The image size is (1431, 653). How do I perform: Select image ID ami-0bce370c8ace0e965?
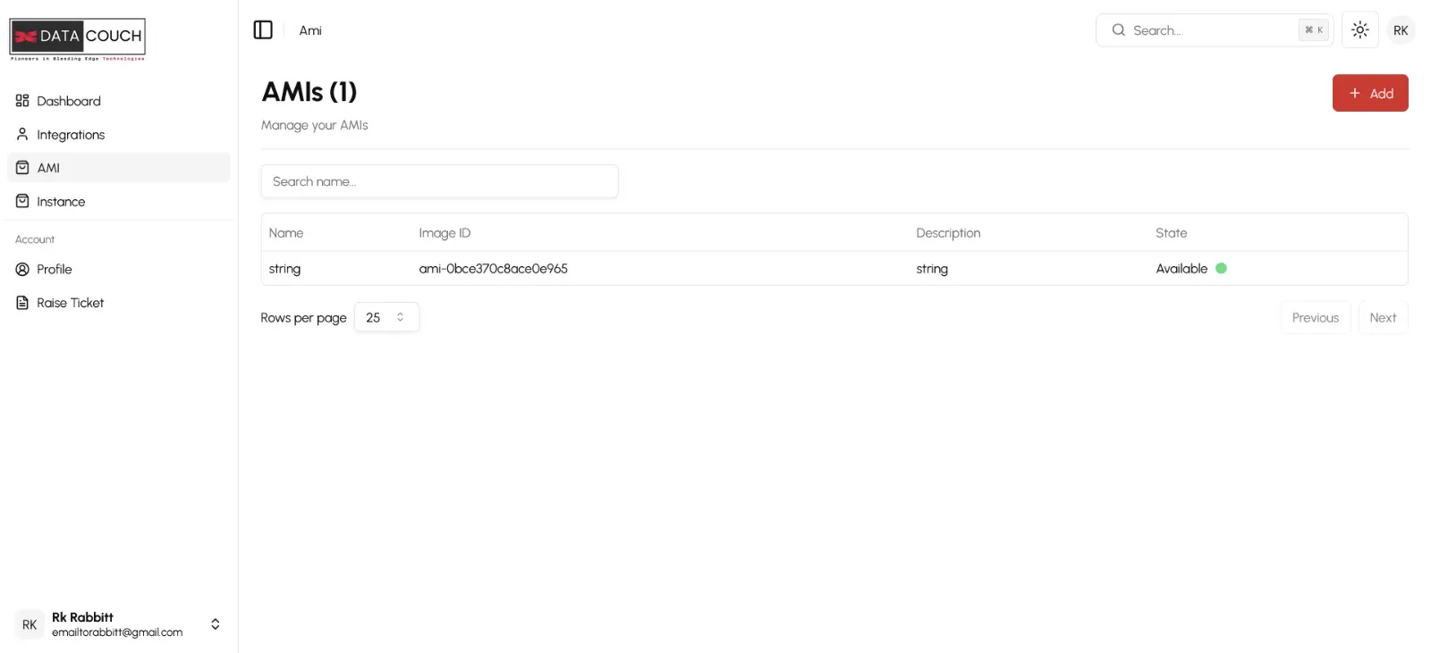[494, 269]
